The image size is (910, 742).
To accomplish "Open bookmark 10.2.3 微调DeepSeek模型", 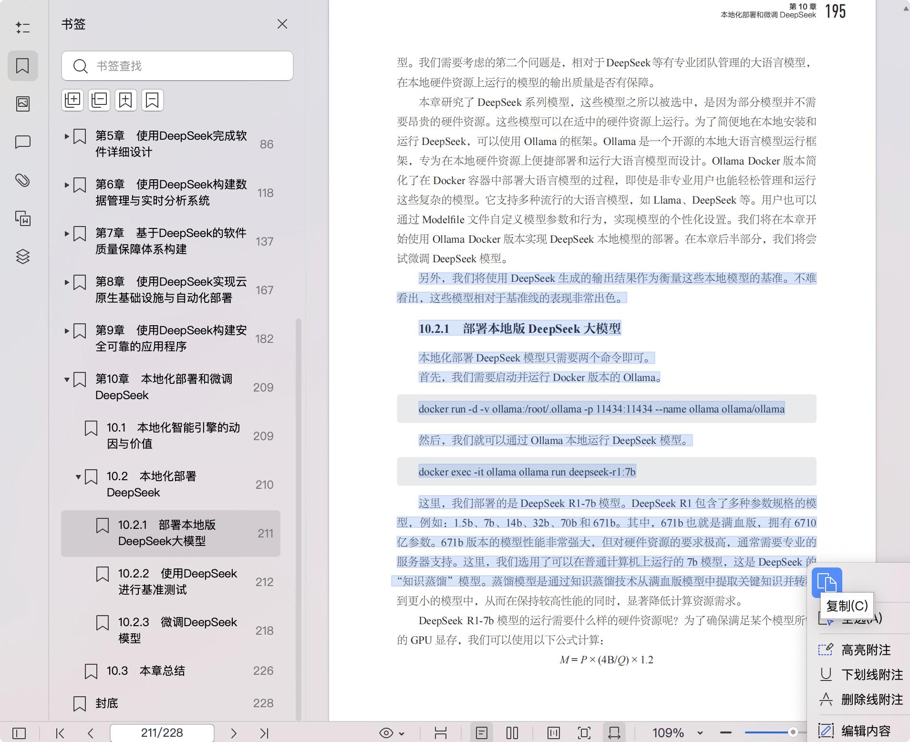I will (171, 630).
